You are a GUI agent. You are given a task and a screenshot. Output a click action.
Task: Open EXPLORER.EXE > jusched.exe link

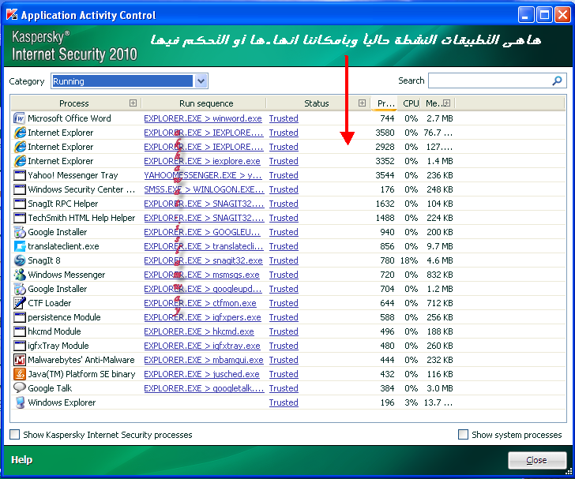(201, 374)
